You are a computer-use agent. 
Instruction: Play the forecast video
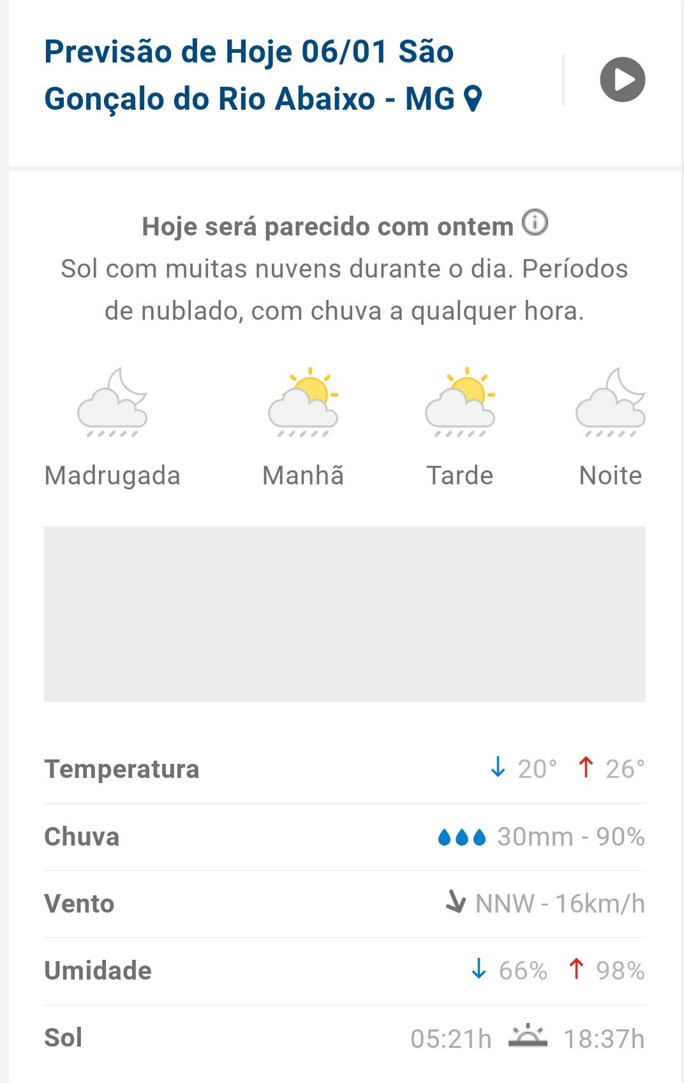622,80
